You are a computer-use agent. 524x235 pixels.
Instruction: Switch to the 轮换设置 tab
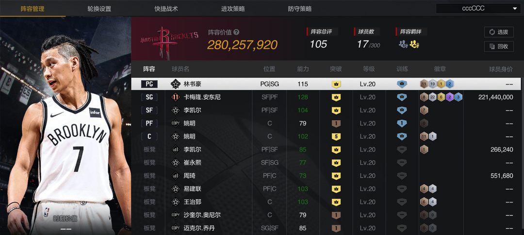point(99,9)
